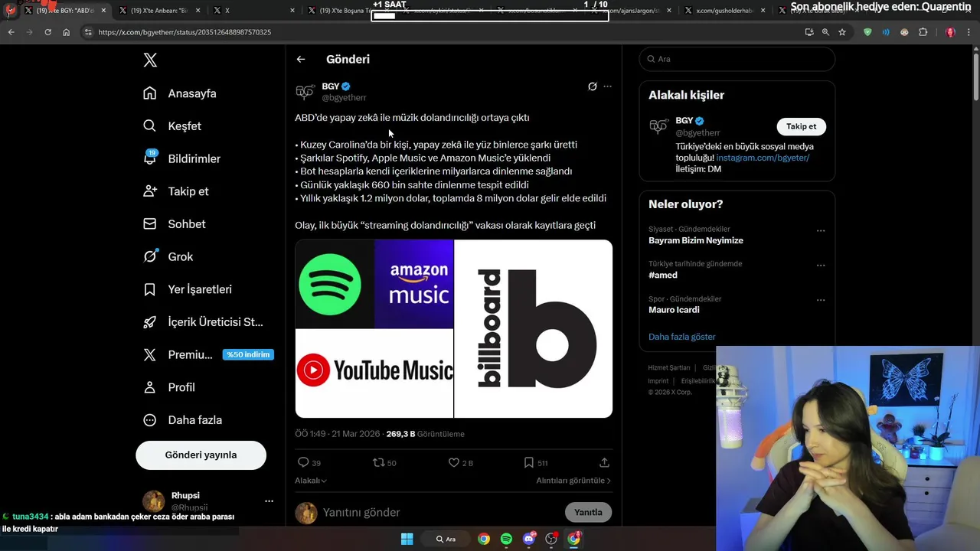Image resolution: width=980 pixels, height=551 pixels.
Task: Open the Billboard thumbnail image
Action: (x=534, y=328)
